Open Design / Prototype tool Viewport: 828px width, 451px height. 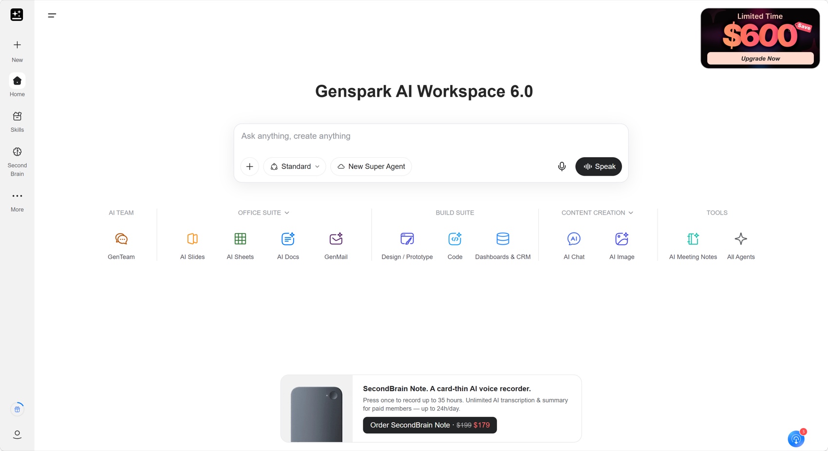(x=407, y=246)
